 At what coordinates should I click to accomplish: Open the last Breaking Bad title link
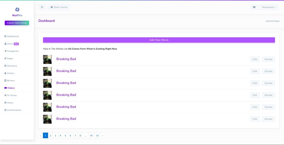pyautogui.click(x=66, y=119)
